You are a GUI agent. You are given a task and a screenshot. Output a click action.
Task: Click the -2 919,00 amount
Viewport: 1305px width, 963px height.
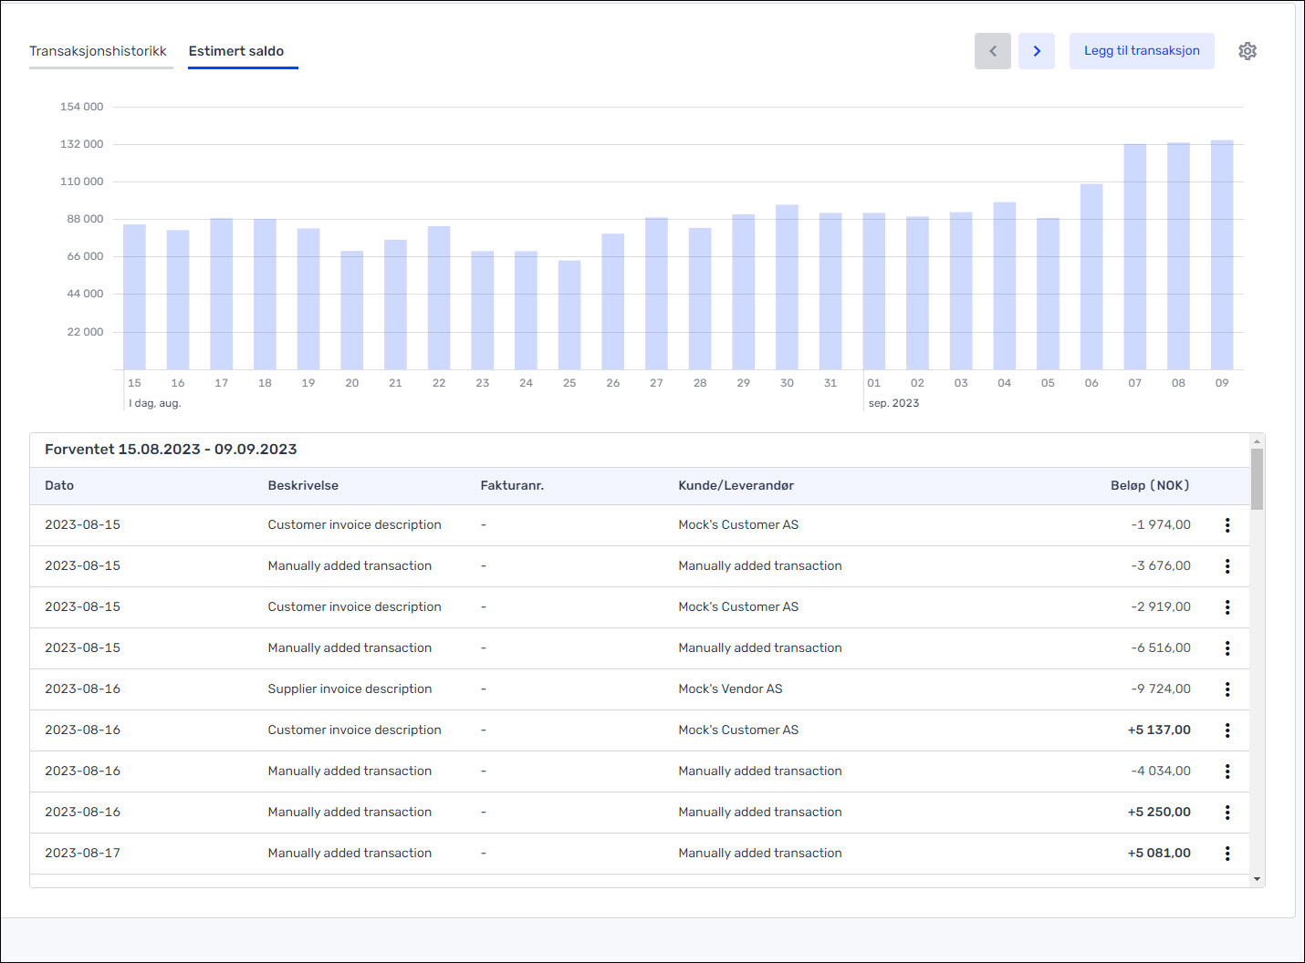[x=1161, y=606]
